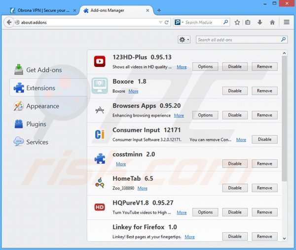Click the scroll down arrow of extensions list

[x=284, y=238]
